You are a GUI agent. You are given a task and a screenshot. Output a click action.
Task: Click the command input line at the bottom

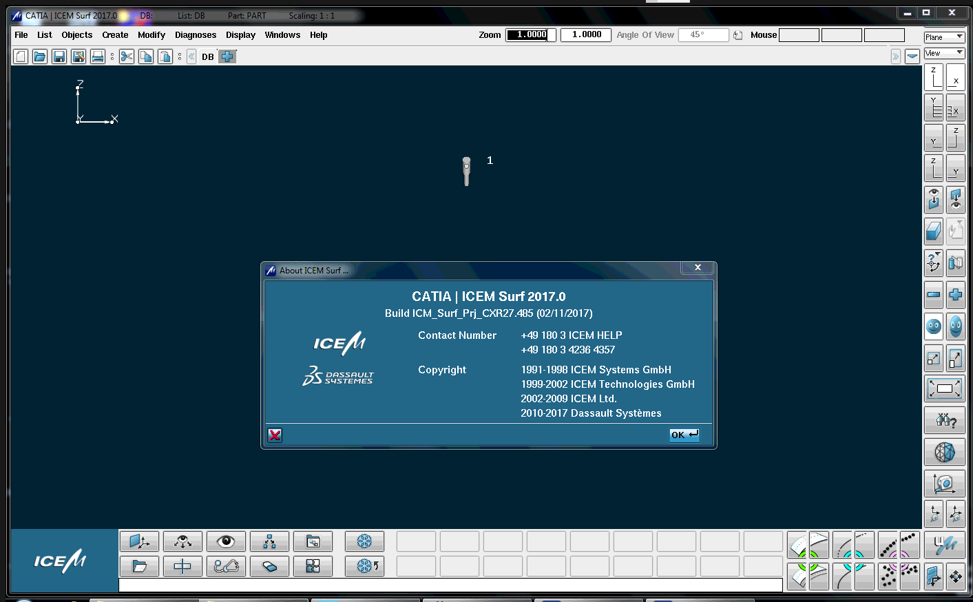click(x=450, y=585)
